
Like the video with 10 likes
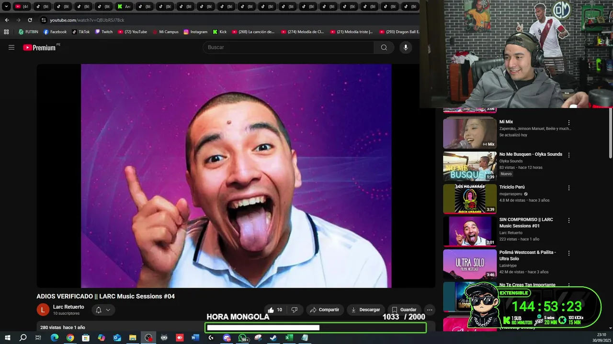pyautogui.click(x=275, y=310)
